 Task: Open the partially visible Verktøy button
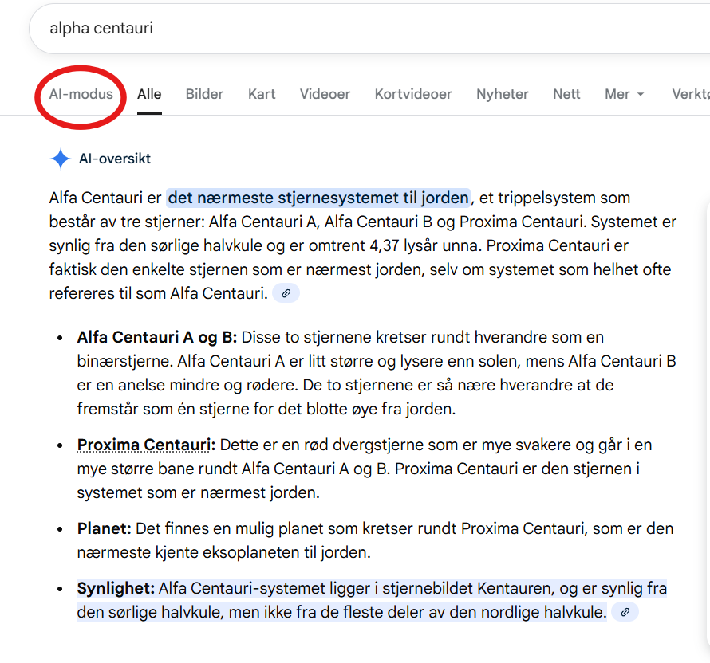(691, 94)
